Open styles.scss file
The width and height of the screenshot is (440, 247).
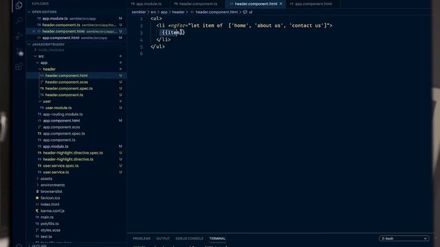pos(50,231)
